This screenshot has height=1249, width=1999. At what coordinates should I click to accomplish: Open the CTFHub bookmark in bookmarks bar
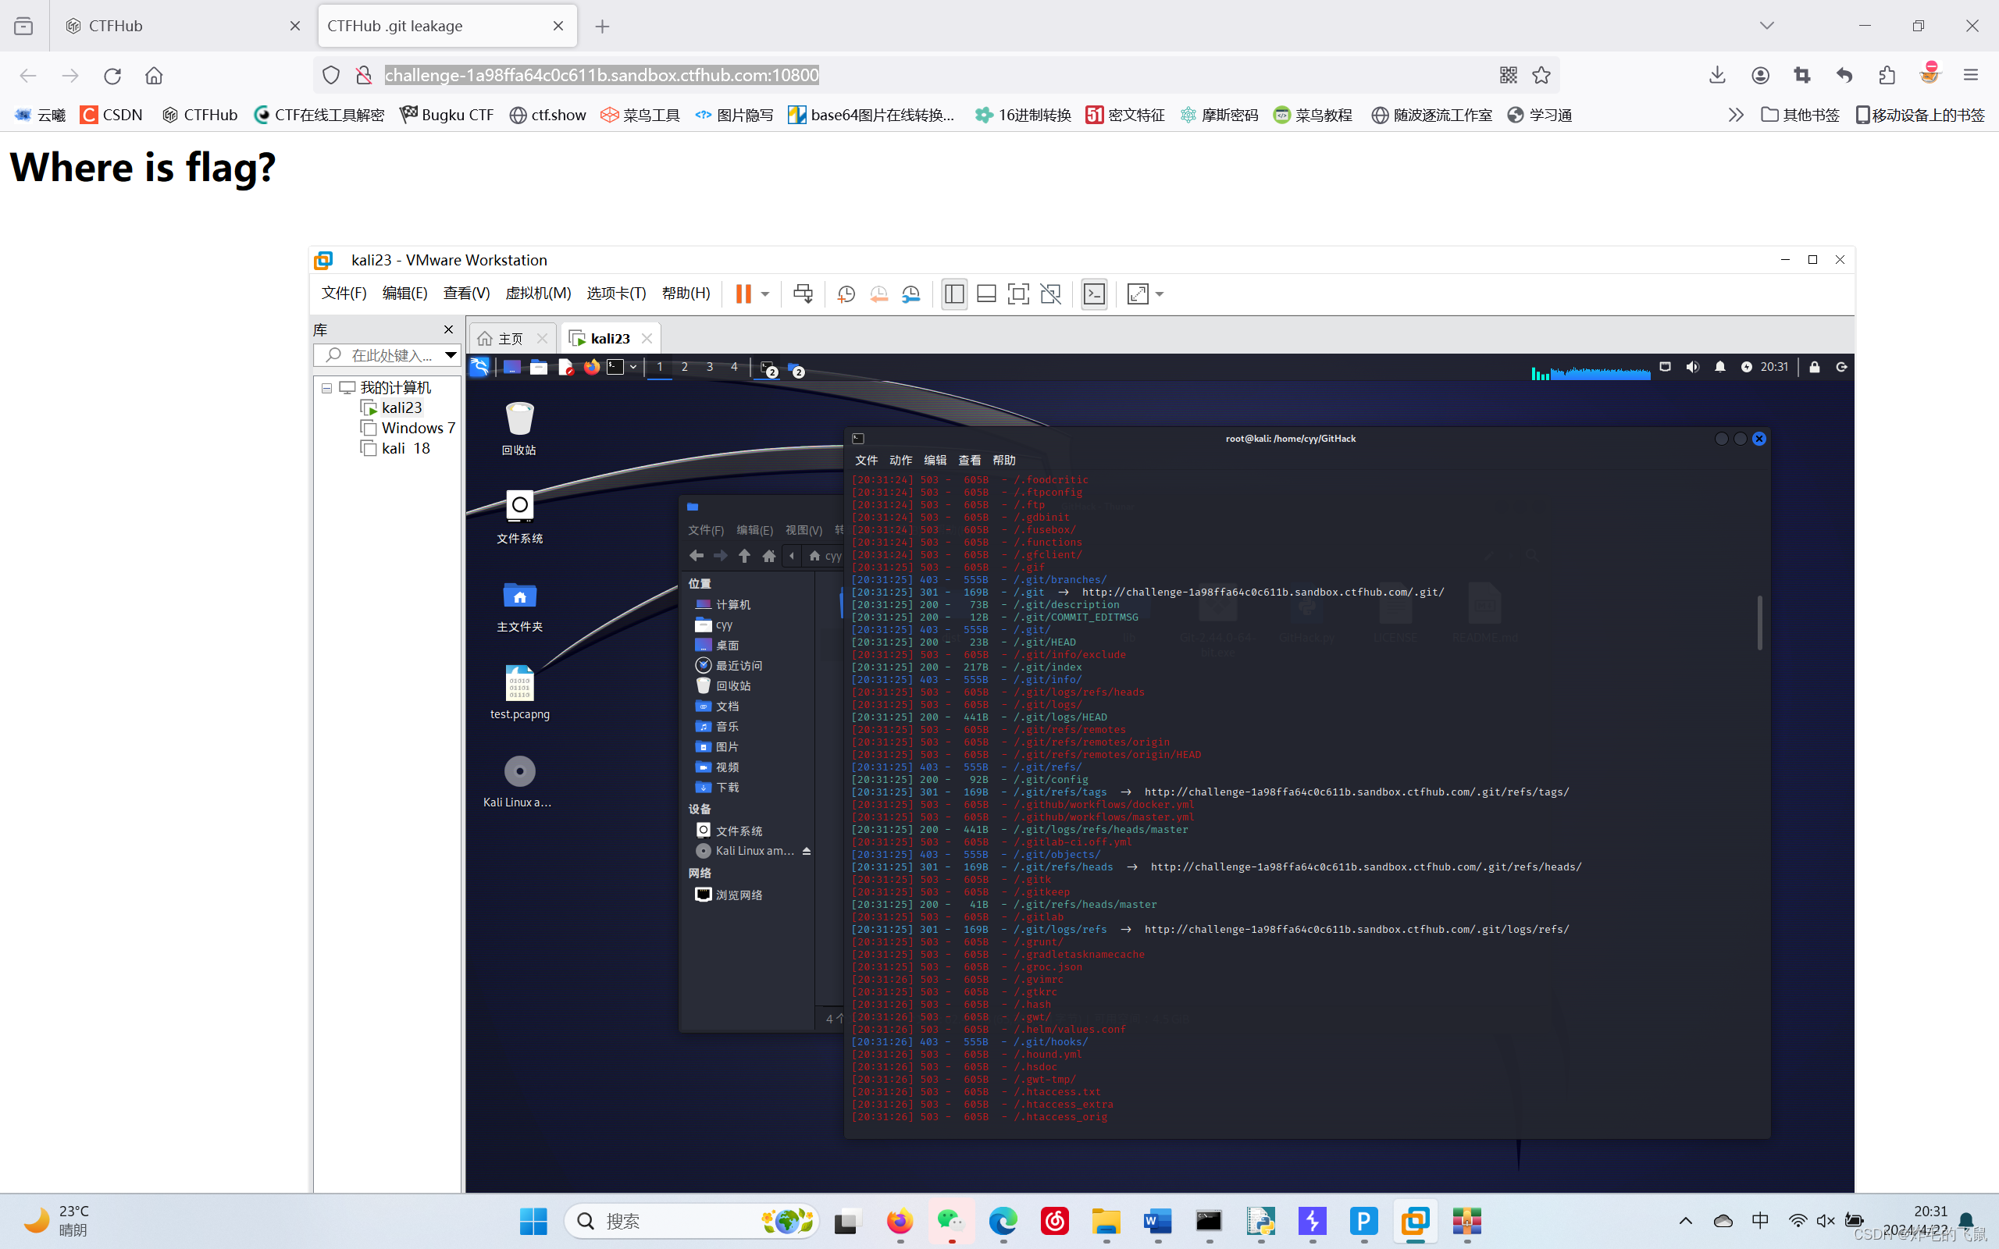(201, 115)
